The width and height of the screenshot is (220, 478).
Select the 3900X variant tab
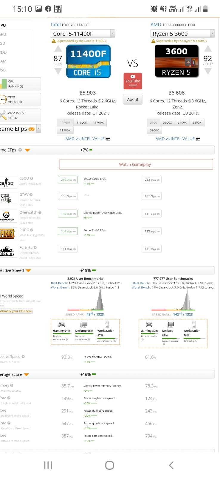click(x=154, y=130)
